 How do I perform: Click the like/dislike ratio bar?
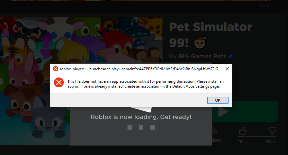click(x=257, y=136)
